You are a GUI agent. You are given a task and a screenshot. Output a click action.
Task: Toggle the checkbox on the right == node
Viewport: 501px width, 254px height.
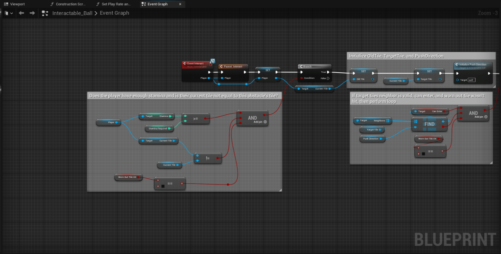coord(423,154)
